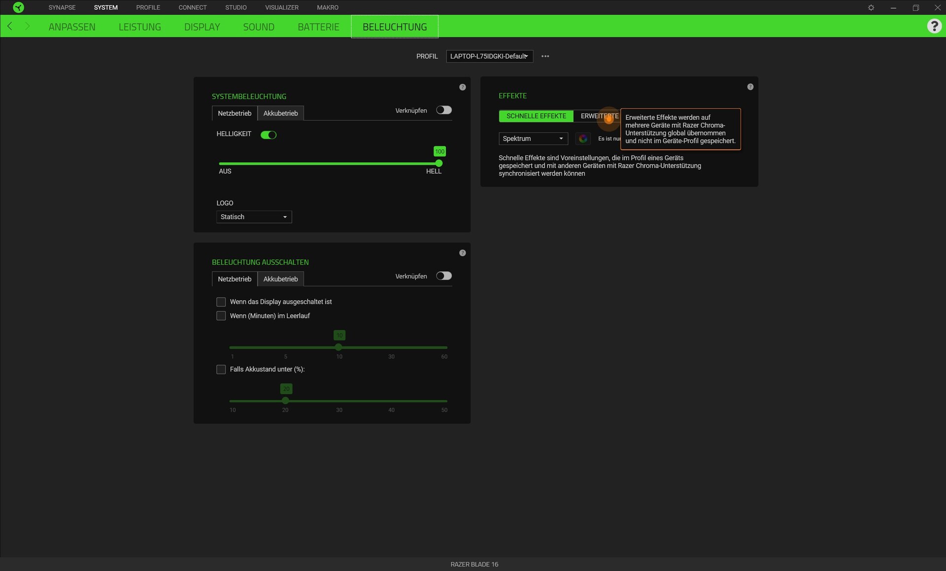Click help icon in Systembeleuchtung panel

point(462,87)
